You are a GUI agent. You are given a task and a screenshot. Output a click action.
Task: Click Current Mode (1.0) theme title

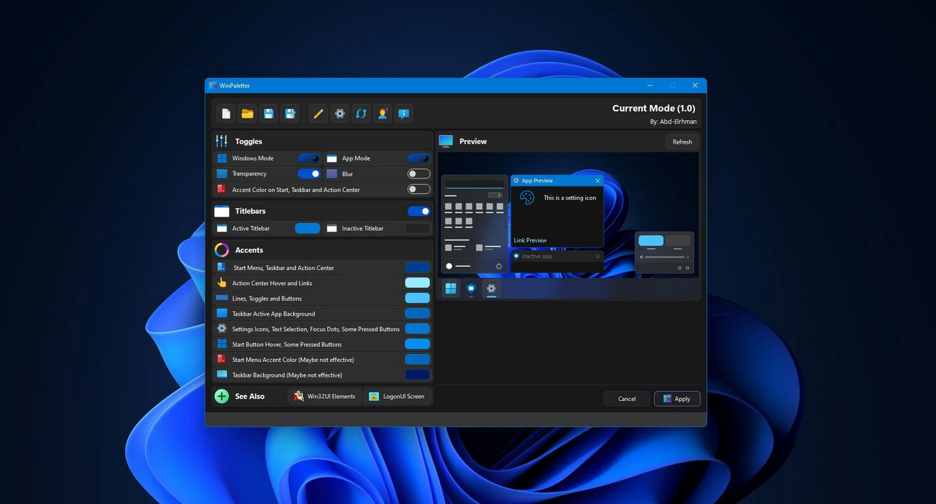click(653, 108)
